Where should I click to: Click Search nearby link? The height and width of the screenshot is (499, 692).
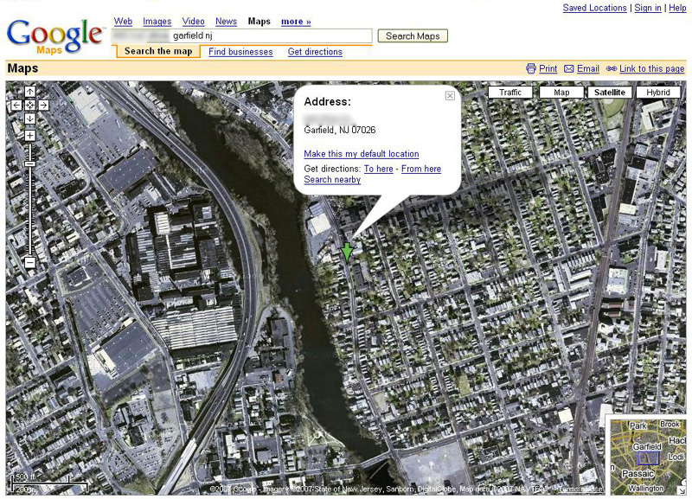[332, 180]
